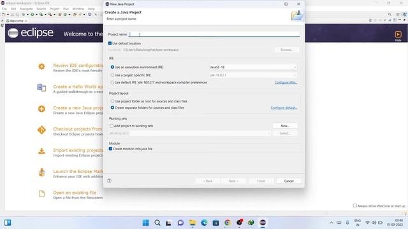
Task: Select Use an execution environment JRE radio
Action: click(112, 67)
